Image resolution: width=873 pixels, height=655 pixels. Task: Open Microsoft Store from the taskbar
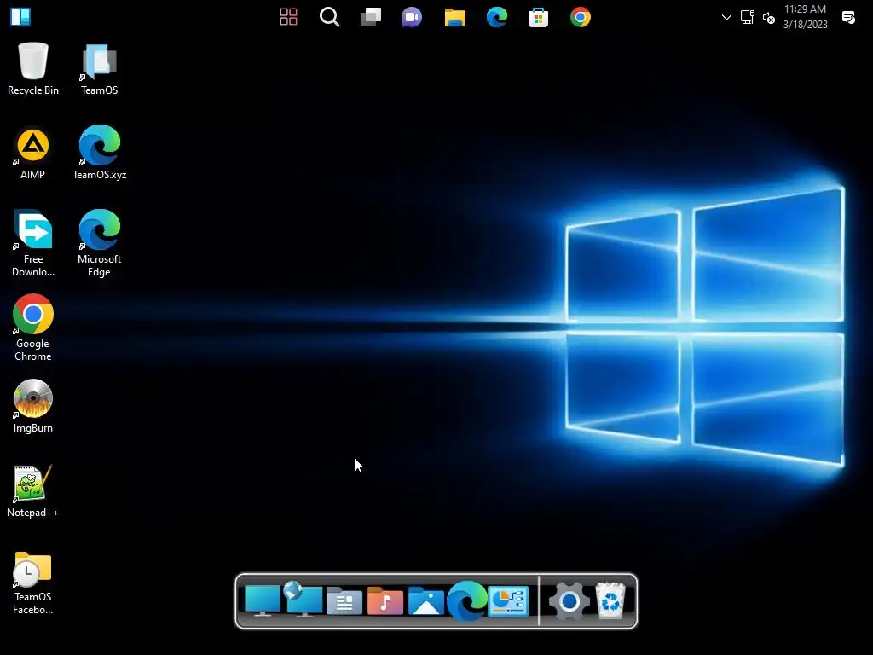(x=539, y=17)
